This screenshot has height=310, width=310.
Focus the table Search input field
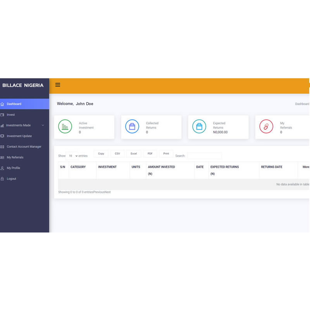coord(204,156)
